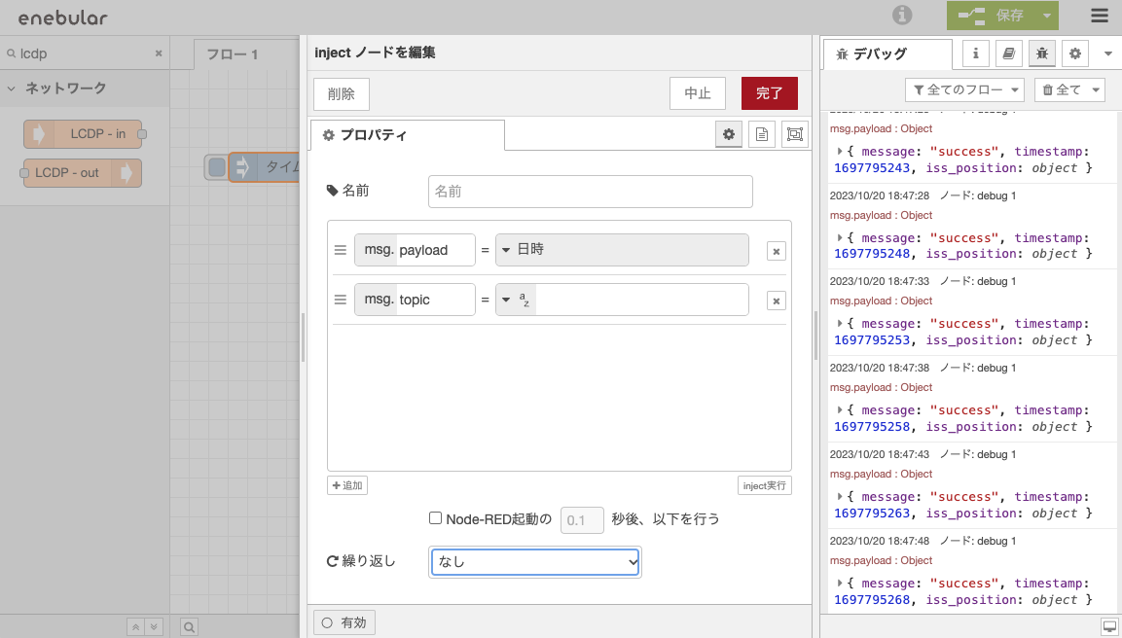Screen dimensions: 1122x638
Task: Click the 完了 done button
Action: (x=769, y=93)
